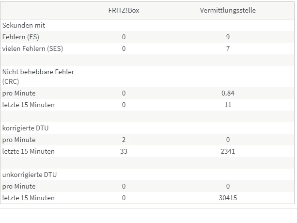Click the "vielen Fehlern (SES)" row label
The image size is (297, 223).
pyautogui.click(x=32, y=48)
